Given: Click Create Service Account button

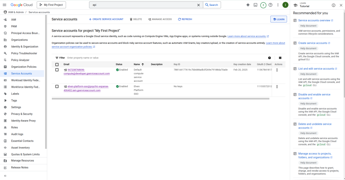Looking at the screenshot, I should point(106,19).
